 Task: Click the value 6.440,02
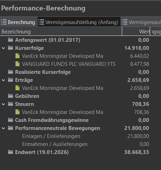[140, 56]
